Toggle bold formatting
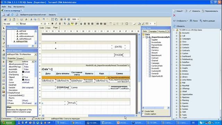Viewport: 222px width, 125px height. click(52, 24)
